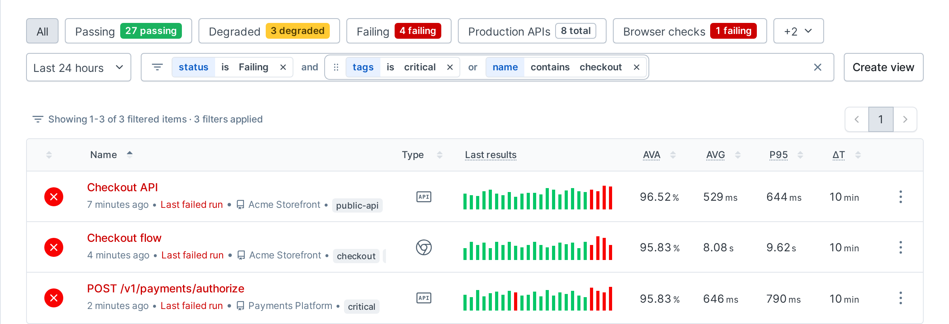
Task: Open the Checkout API check
Action: coord(122,187)
